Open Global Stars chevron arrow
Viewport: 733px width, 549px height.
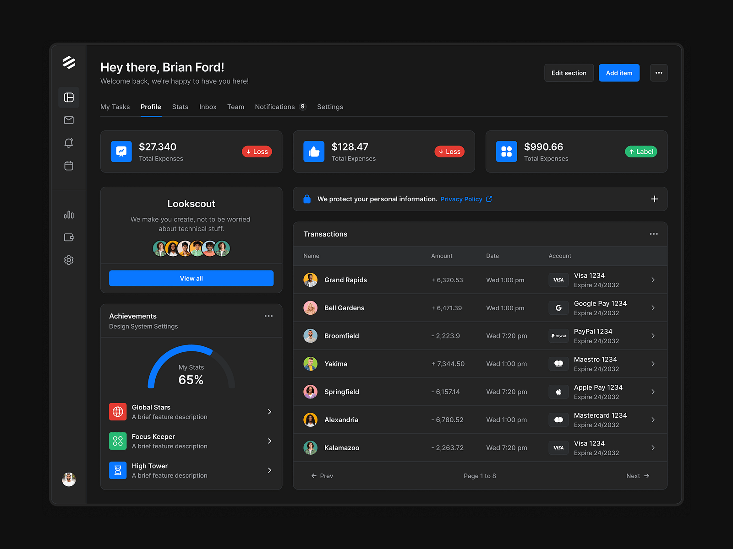click(269, 412)
